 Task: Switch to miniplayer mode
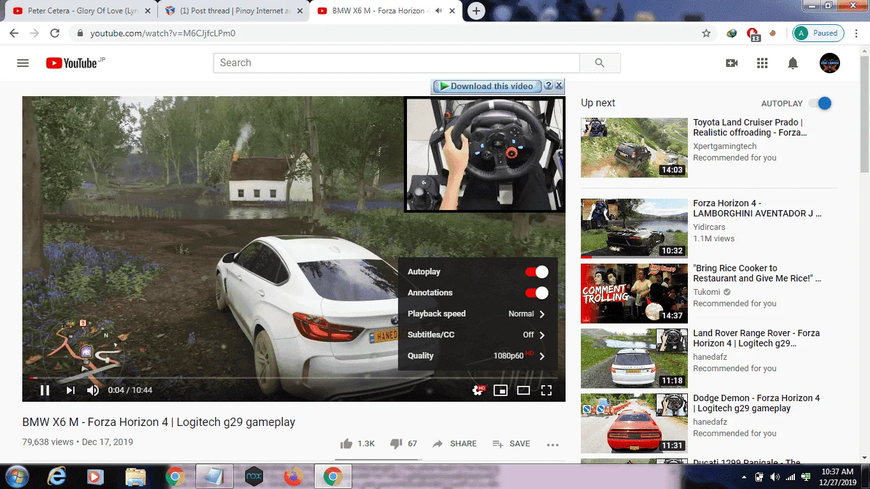point(501,390)
